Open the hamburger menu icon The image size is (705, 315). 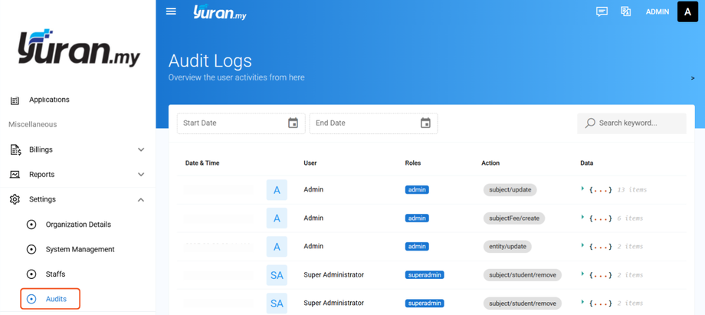(x=171, y=11)
